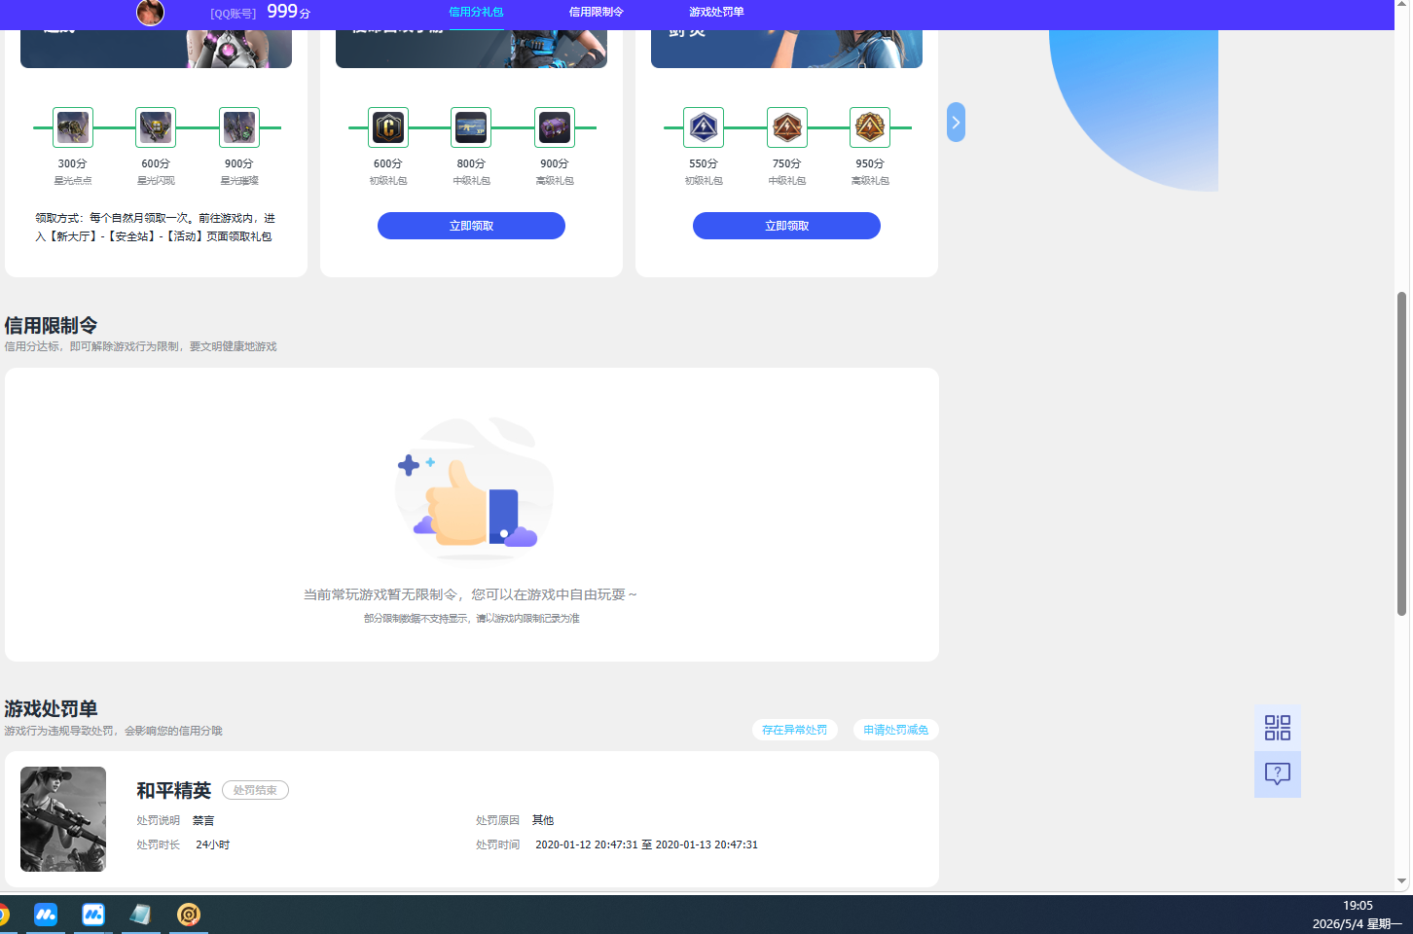Screen dimensions: 1413x934
Task: Open the 申请处罚减免 link
Action: [x=896, y=730]
